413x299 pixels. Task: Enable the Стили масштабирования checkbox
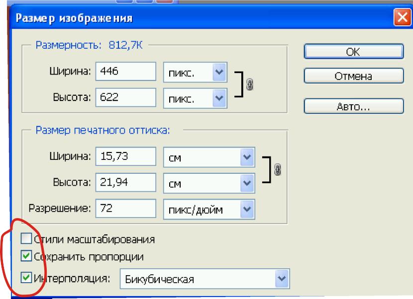[26, 238]
